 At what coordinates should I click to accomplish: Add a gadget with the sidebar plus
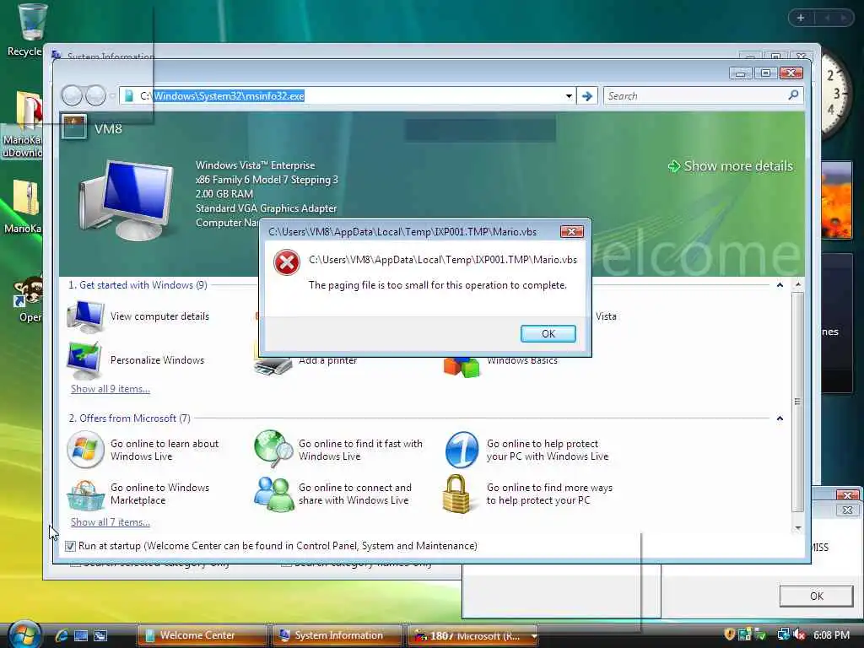point(800,19)
